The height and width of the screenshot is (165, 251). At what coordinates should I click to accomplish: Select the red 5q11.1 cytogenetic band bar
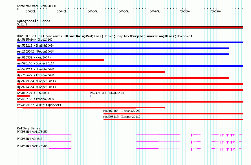click(130, 27)
